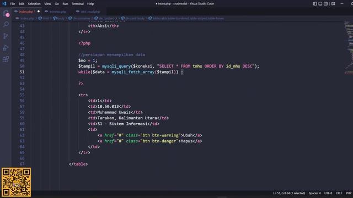Change indentation via Spaces: 4
Image resolution: width=353 pixels, height=198 pixels.
point(314,193)
